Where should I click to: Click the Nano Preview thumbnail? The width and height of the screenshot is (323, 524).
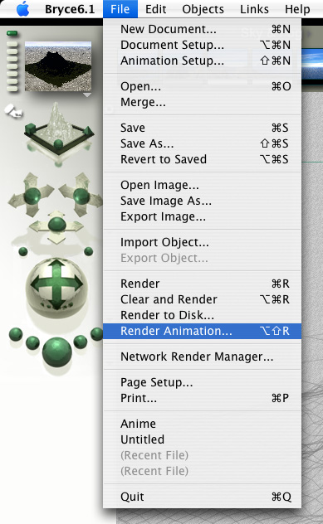(58, 66)
